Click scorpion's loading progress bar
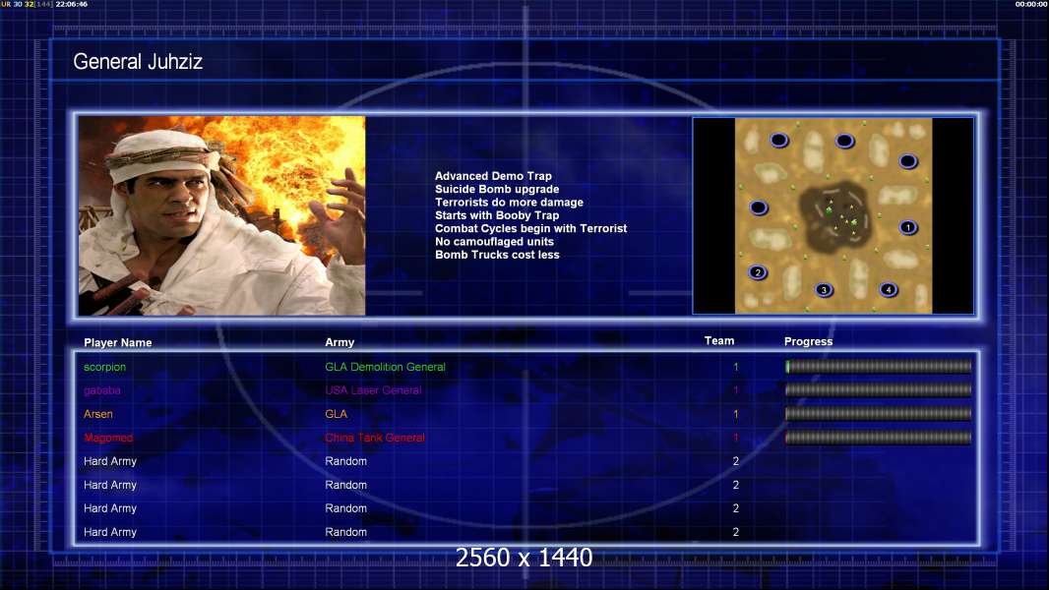 tap(878, 367)
